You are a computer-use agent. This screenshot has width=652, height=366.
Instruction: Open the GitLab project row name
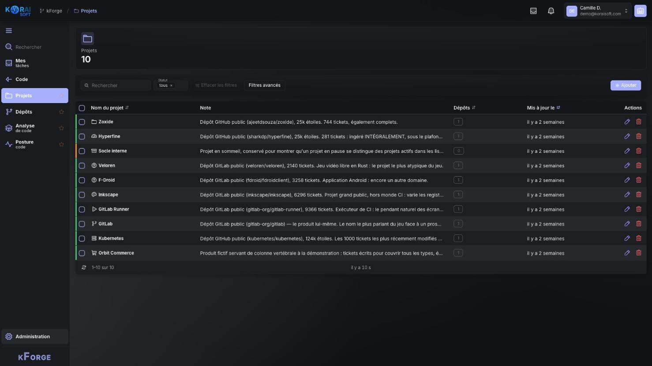click(105, 224)
